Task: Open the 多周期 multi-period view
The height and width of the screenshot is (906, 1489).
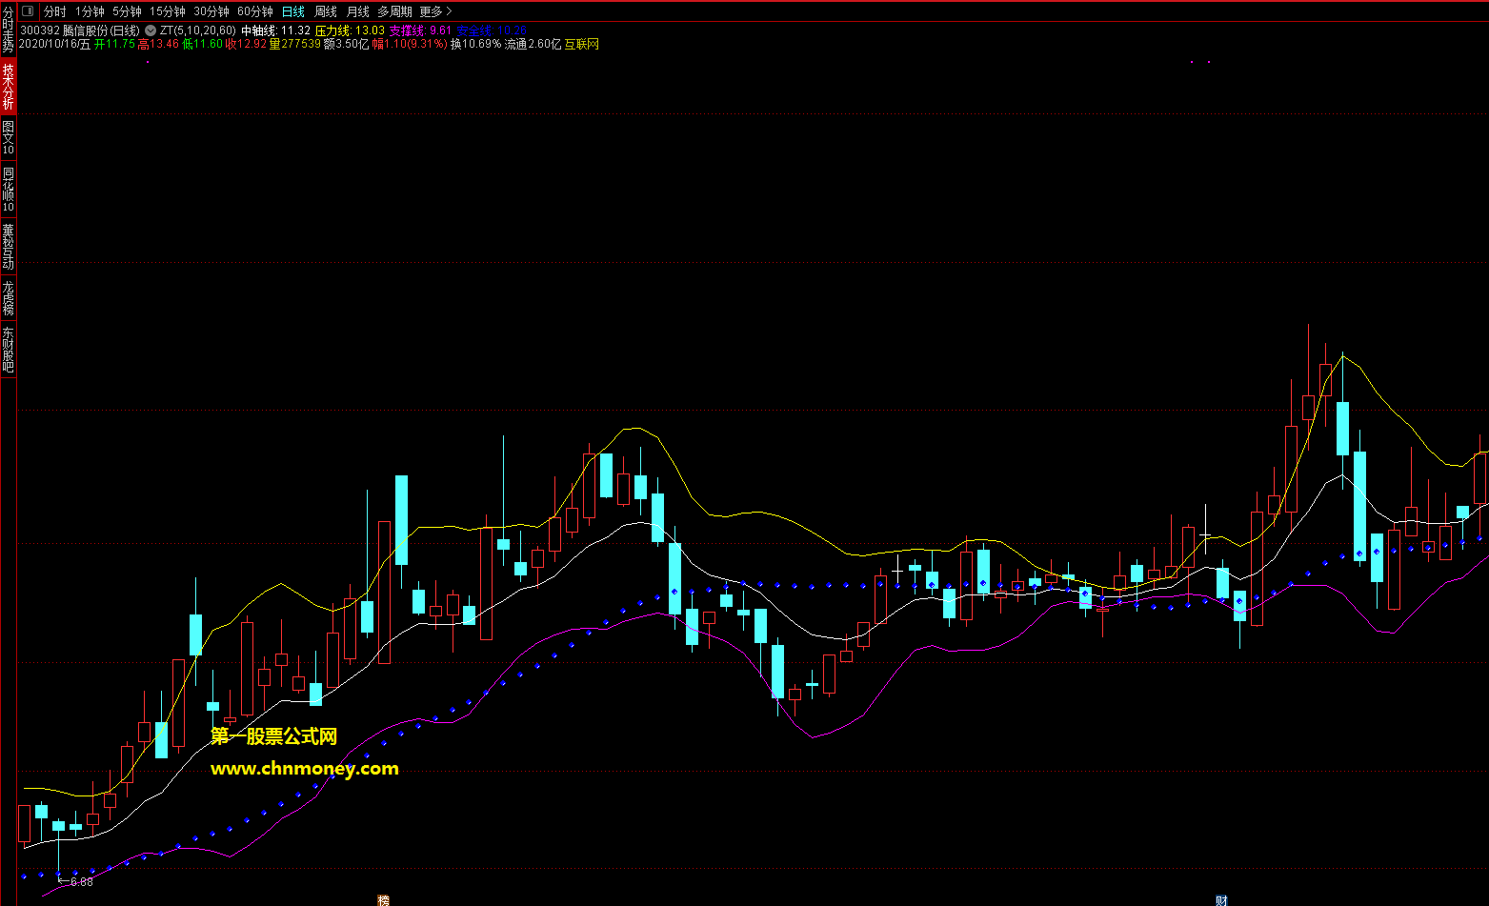Action: pos(395,11)
